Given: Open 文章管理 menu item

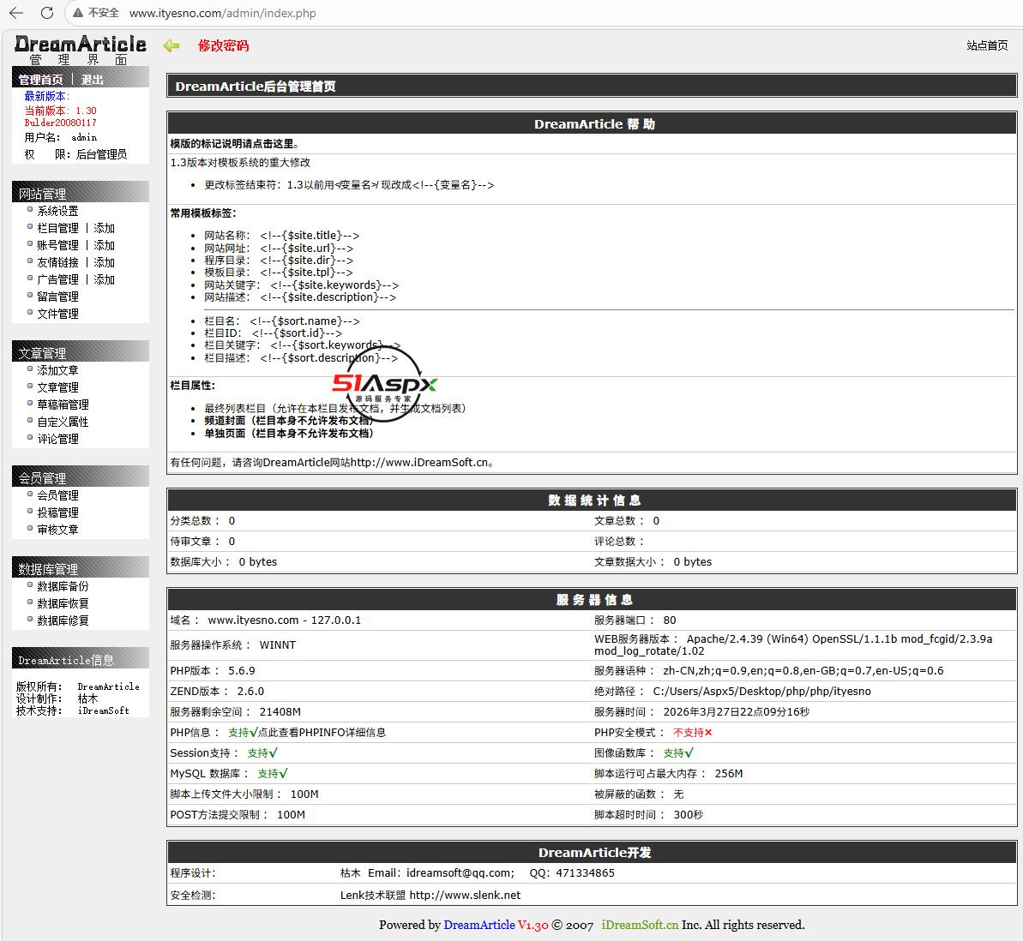Looking at the screenshot, I should [x=57, y=387].
